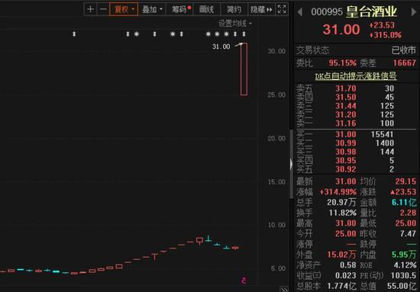
Task: Zoom out the K-line chart with minus
Action: click(x=103, y=9)
